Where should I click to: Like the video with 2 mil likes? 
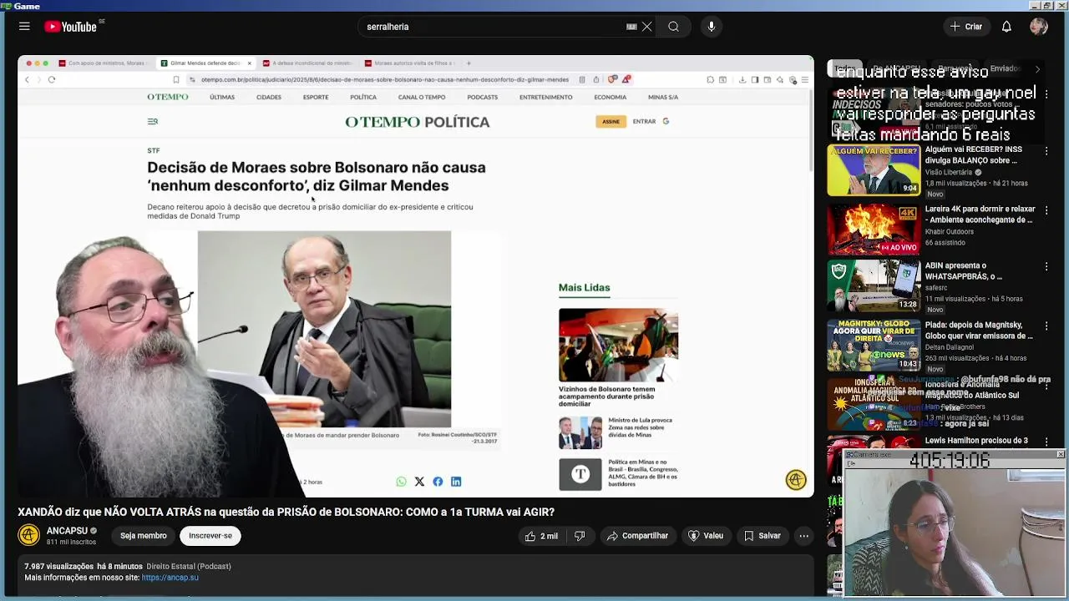(x=541, y=536)
